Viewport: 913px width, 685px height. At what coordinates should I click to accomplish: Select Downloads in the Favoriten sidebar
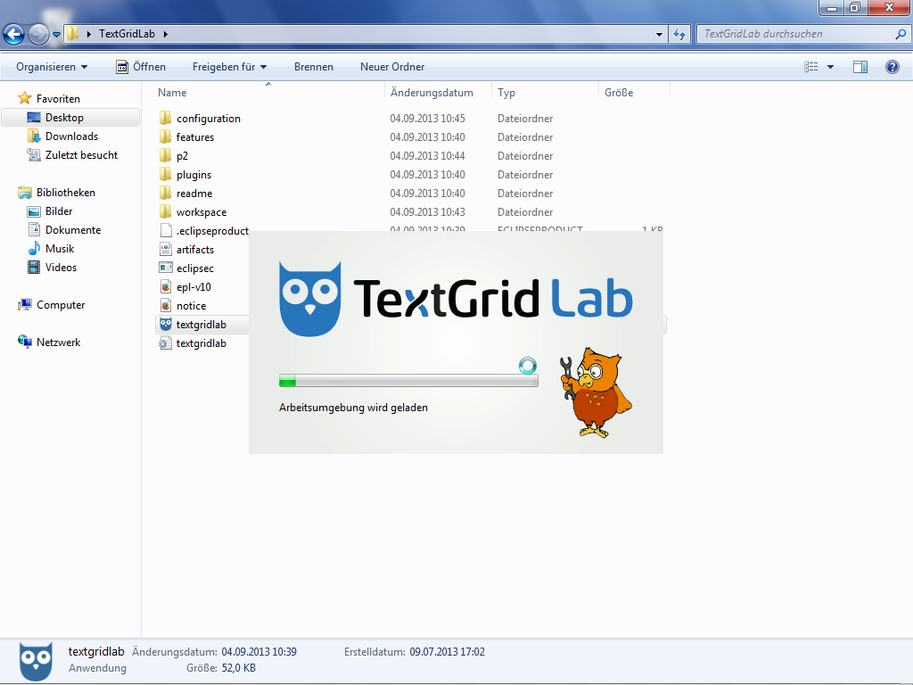click(x=71, y=136)
